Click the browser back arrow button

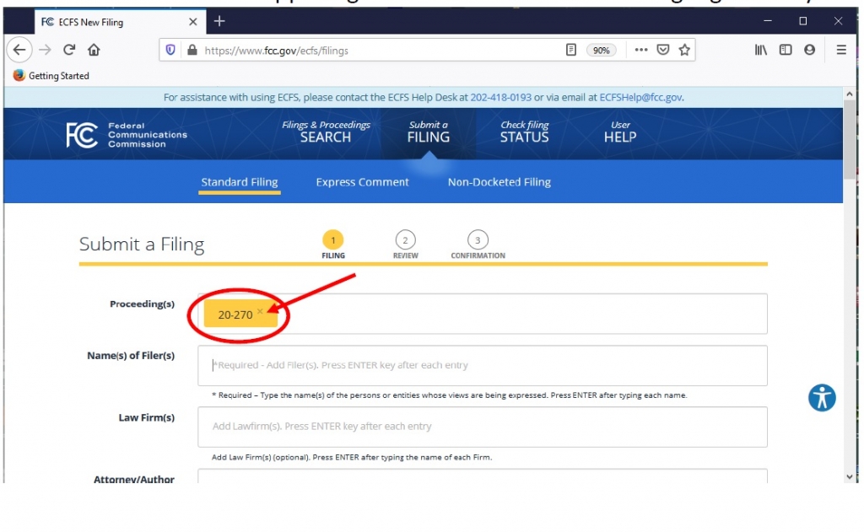19,50
